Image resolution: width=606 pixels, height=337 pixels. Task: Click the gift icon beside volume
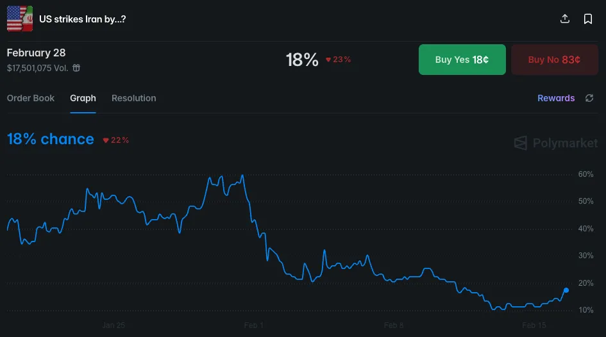(x=76, y=68)
